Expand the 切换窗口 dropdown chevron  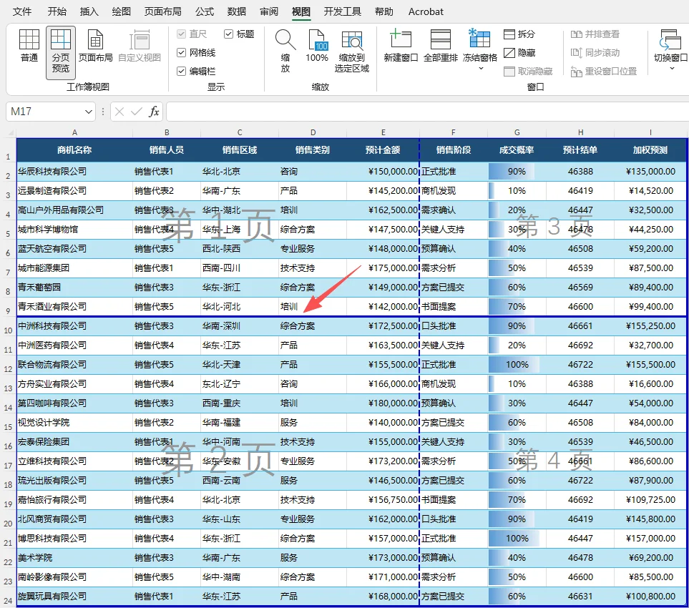click(672, 68)
